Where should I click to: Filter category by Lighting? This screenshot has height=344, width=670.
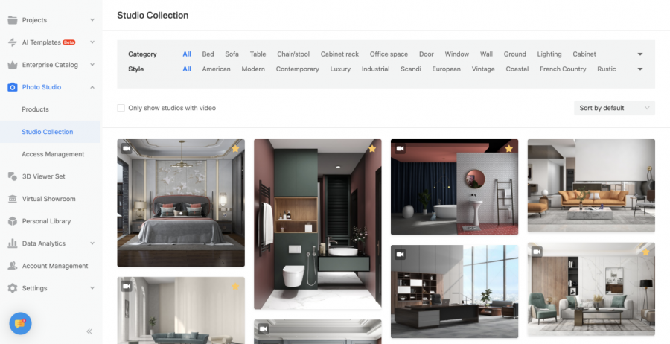click(549, 54)
